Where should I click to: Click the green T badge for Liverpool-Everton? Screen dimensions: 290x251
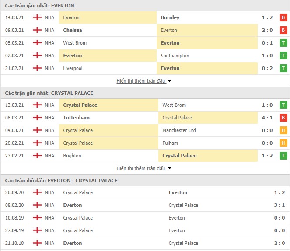(x=283, y=68)
